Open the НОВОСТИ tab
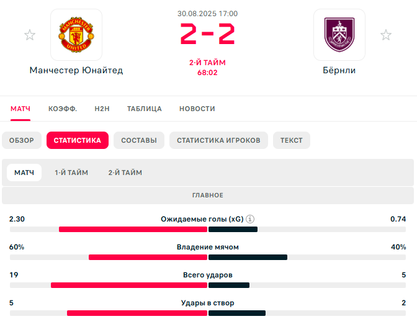This screenshot has height=319, width=417. point(197,109)
